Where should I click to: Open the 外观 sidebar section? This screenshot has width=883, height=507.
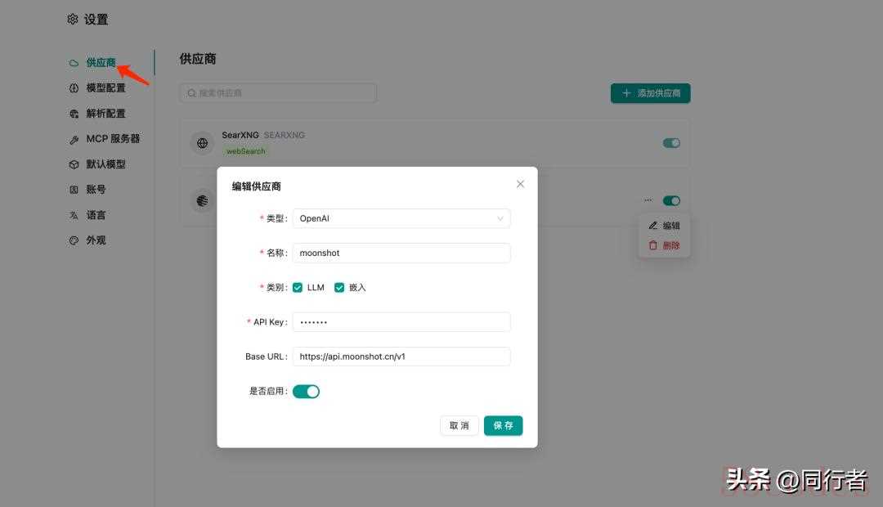pos(95,240)
